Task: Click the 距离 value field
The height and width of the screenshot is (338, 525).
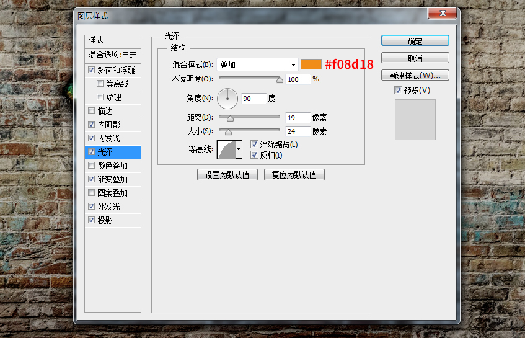Action: [x=298, y=118]
